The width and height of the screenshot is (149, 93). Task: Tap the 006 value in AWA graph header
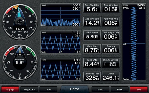[x=76, y=5]
